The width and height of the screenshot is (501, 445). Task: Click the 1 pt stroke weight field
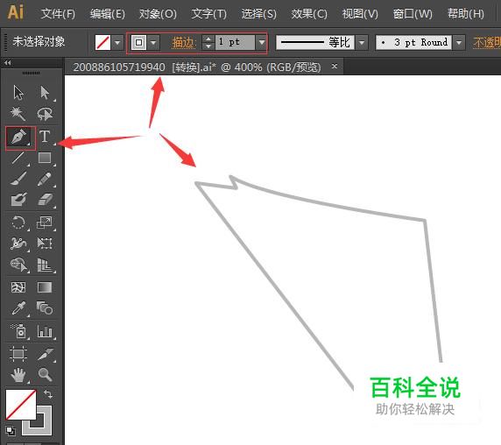tap(236, 42)
